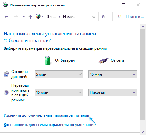The width and height of the screenshot is (146, 135).
Task: Open the display-off plugged-in '45 мин' dropdown
Action: 113,74
